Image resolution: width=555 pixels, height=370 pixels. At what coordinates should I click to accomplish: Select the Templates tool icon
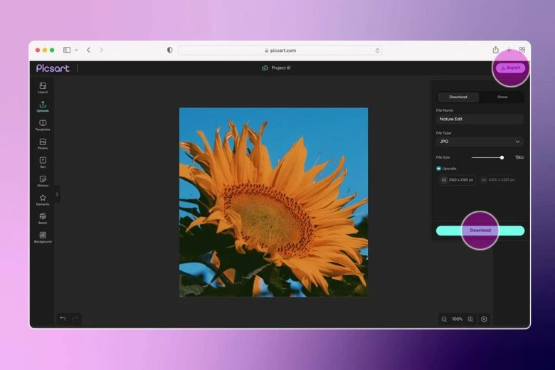[43, 125]
